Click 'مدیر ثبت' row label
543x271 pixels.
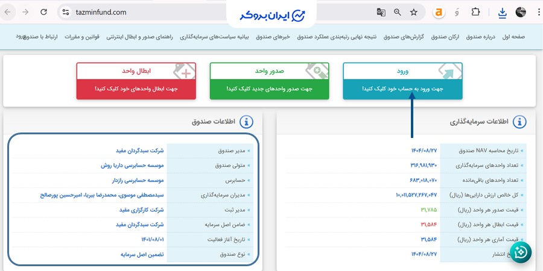(x=235, y=210)
